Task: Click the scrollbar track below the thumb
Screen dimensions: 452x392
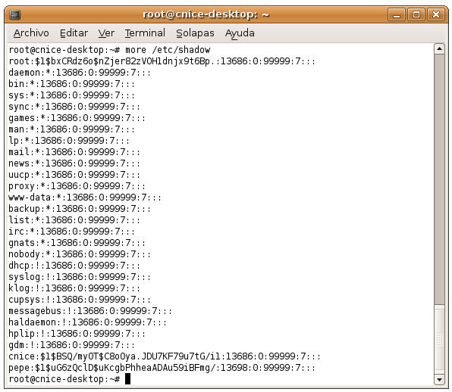Action: click(x=439, y=339)
